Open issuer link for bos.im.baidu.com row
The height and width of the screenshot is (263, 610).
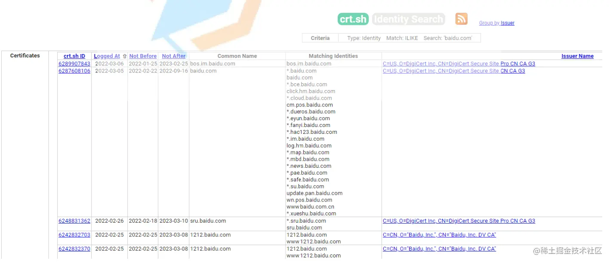[x=459, y=64]
